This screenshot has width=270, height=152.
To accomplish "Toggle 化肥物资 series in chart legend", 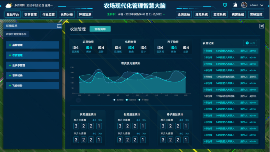I will coord(131,100).
